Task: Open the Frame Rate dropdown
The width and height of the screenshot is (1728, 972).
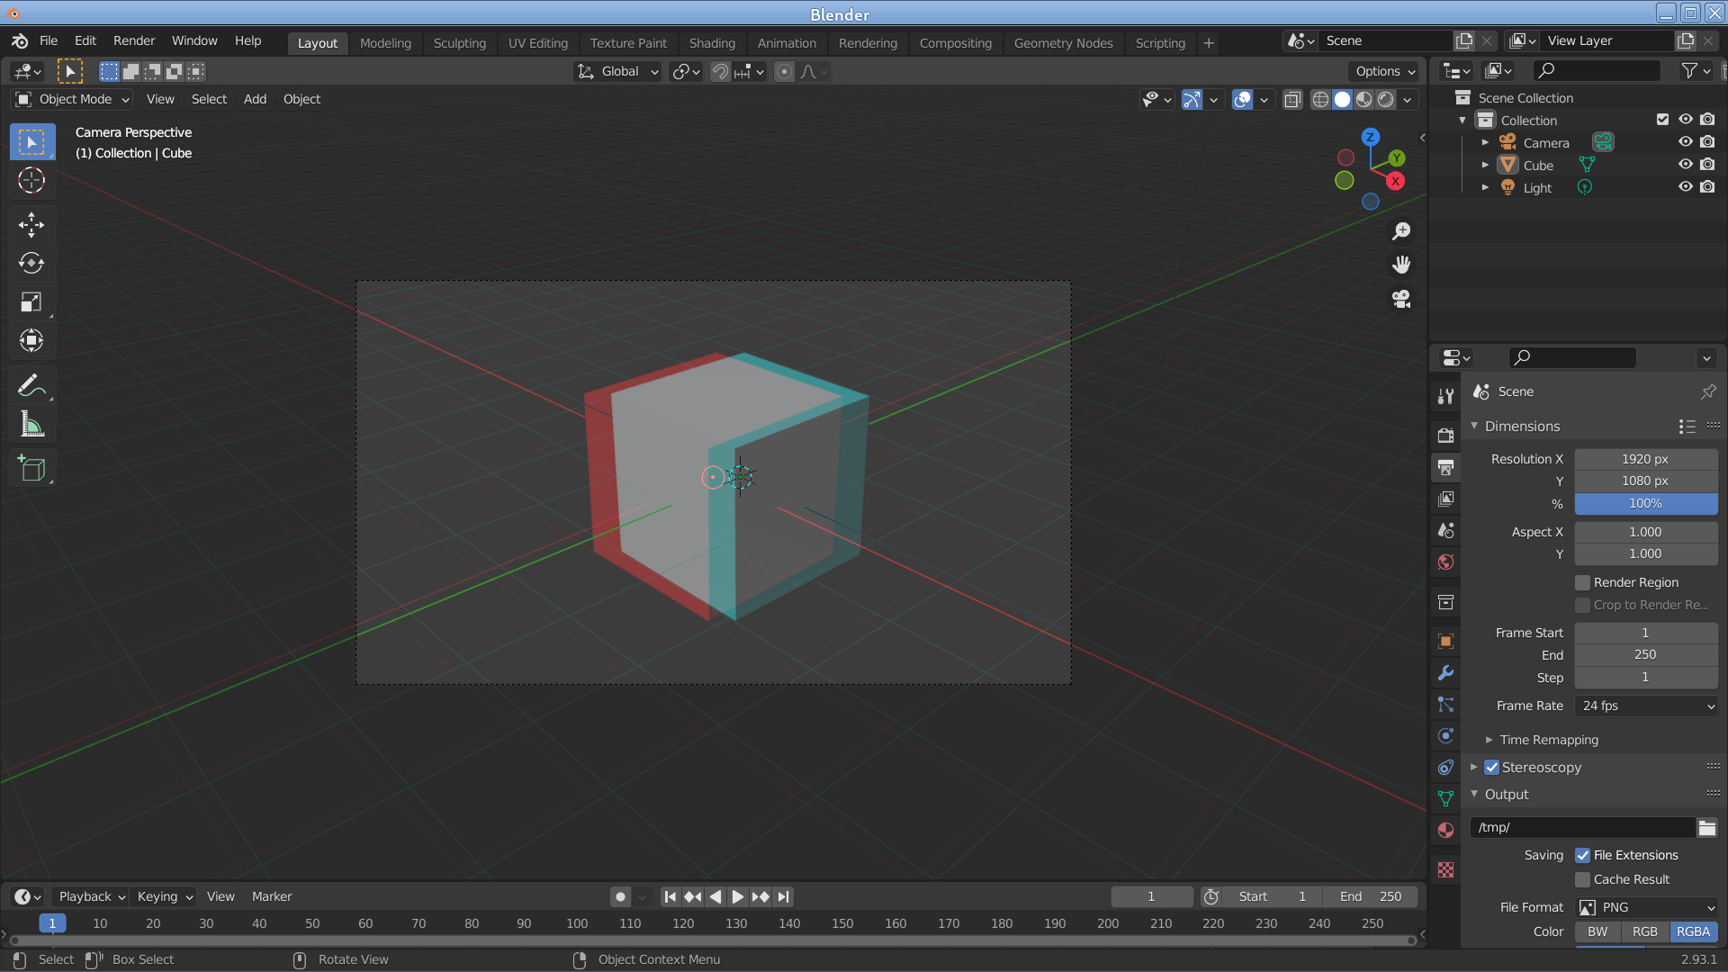Action: click(x=1646, y=706)
